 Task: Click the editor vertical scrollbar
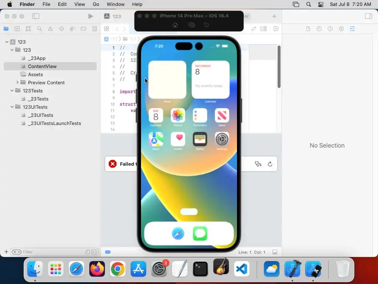coord(279,67)
